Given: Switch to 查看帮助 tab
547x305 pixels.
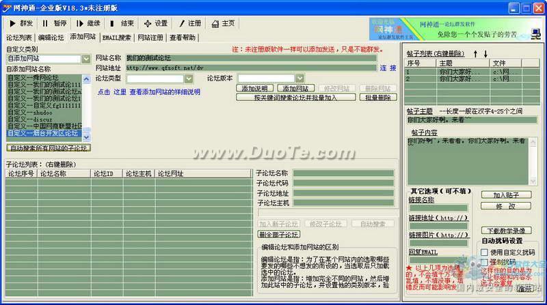Looking at the screenshot, I should 183,38.
